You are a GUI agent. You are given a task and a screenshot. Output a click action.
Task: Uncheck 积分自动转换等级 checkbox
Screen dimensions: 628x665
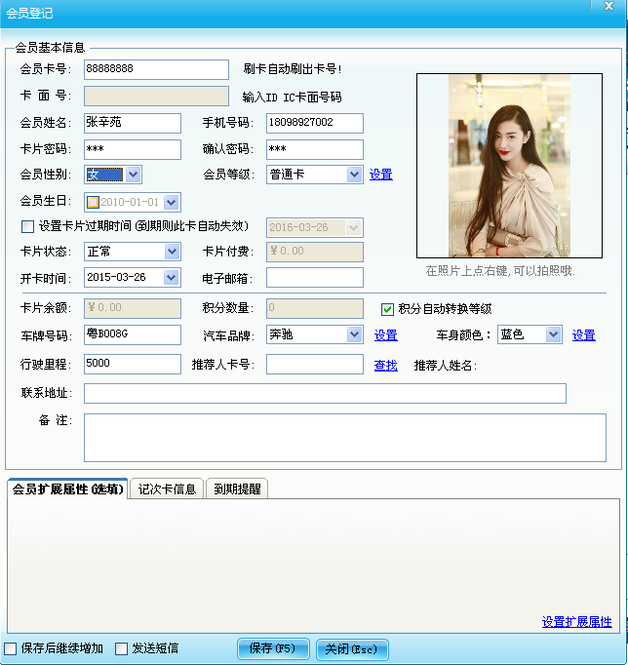(387, 309)
